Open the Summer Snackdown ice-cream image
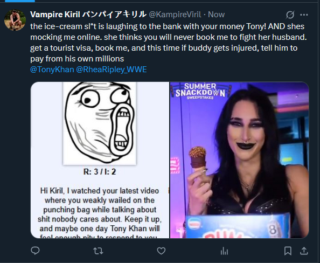 point(239,160)
